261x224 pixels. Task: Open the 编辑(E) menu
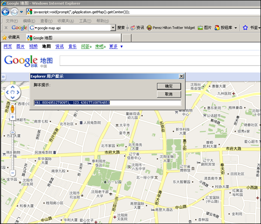click(29, 21)
